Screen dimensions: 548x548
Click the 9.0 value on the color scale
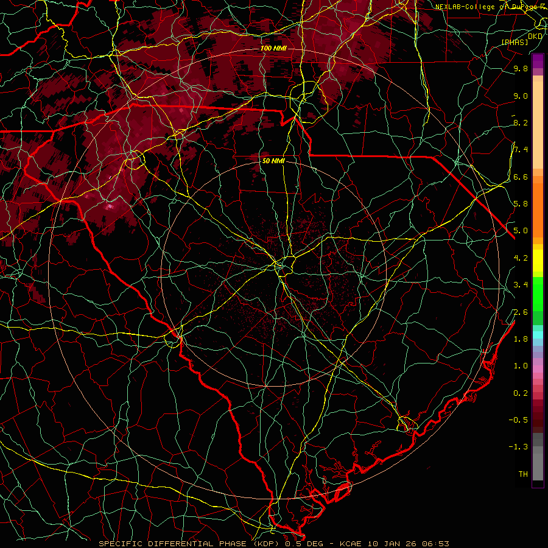[x=521, y=96]
